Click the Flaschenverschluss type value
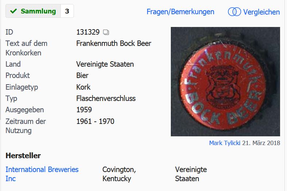Viewport: 287px width, 191px height. click(x=106, y=98)
